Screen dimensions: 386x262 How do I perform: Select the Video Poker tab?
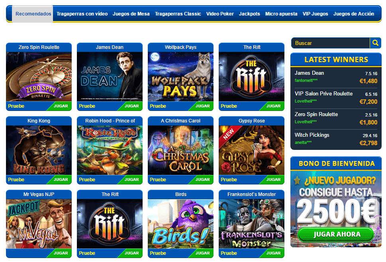(x=220, y=14)
